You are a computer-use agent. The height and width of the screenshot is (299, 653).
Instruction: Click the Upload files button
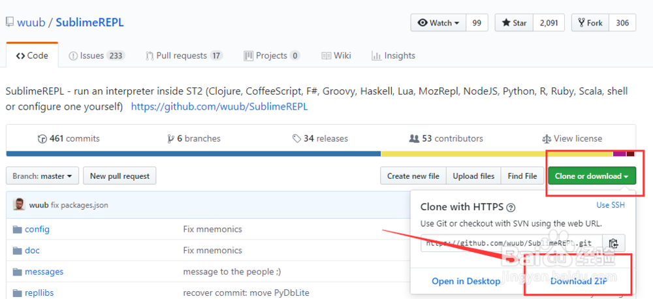473,176
